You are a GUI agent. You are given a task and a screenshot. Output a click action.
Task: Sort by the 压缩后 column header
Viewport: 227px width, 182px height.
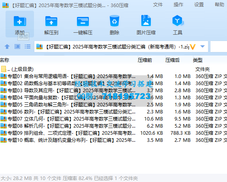click(173, 60)
